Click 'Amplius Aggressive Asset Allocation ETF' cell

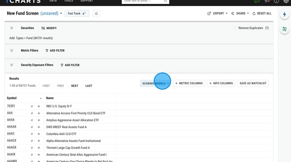73,120
